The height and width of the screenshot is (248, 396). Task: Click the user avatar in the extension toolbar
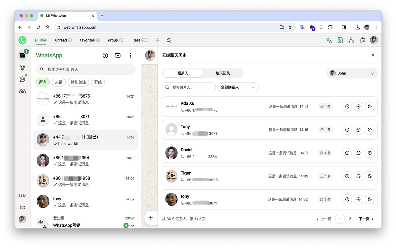[x=374, y=40]
